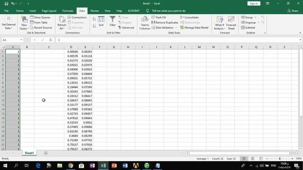Open Chrome from taskbar

(x=71, y=166)
